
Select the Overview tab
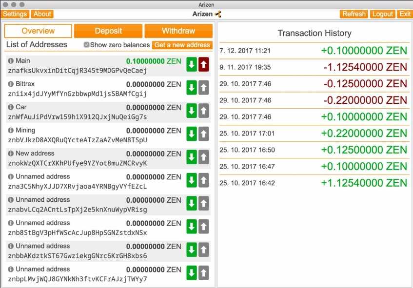[x=38, y=31]
